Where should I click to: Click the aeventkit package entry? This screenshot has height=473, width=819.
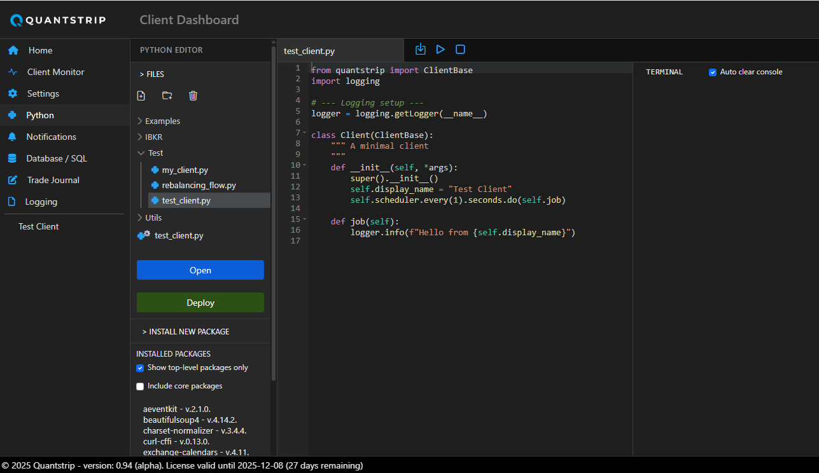177,409
